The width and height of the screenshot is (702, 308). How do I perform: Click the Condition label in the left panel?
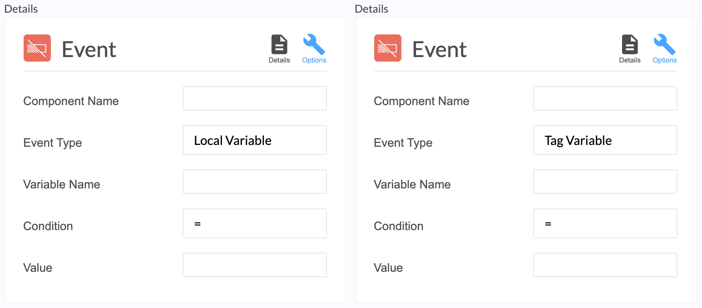pyautogui.click(x=48, y=226)
